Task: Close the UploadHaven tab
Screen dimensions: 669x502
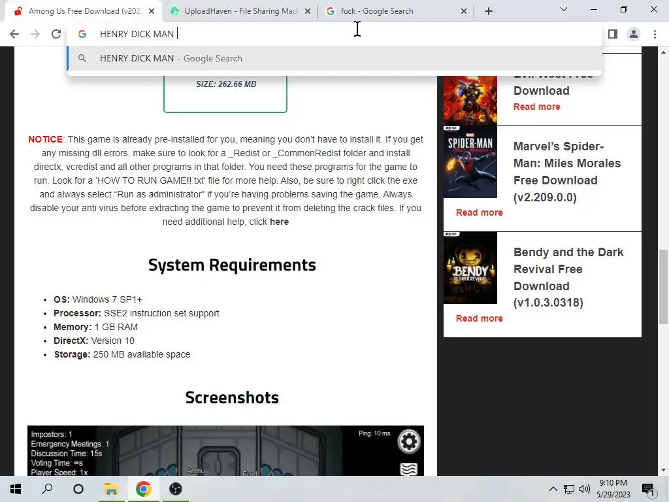Action: pyautogui.click(x=308, y=12)
